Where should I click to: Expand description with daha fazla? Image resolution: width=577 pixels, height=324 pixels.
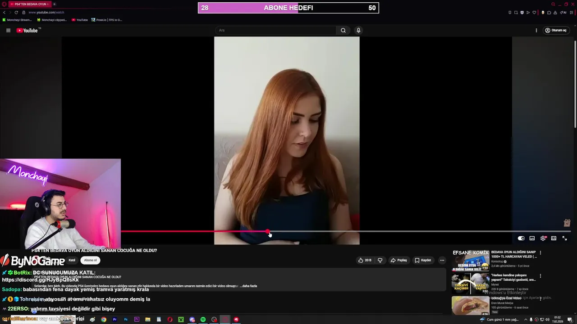point(249,286)
